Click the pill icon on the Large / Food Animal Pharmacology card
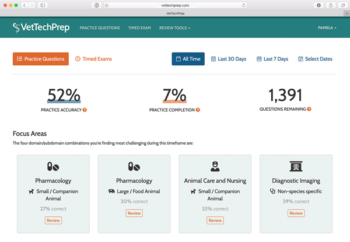The width and height of the screenshot is (350, 242). [134, 167]
